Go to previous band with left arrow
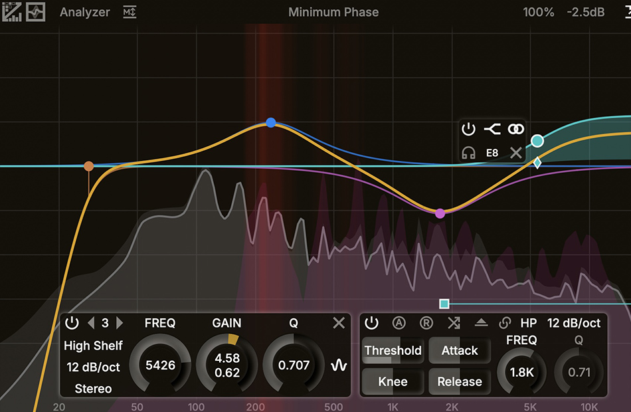Screen dimensions: 631x412 click(91, 322)
